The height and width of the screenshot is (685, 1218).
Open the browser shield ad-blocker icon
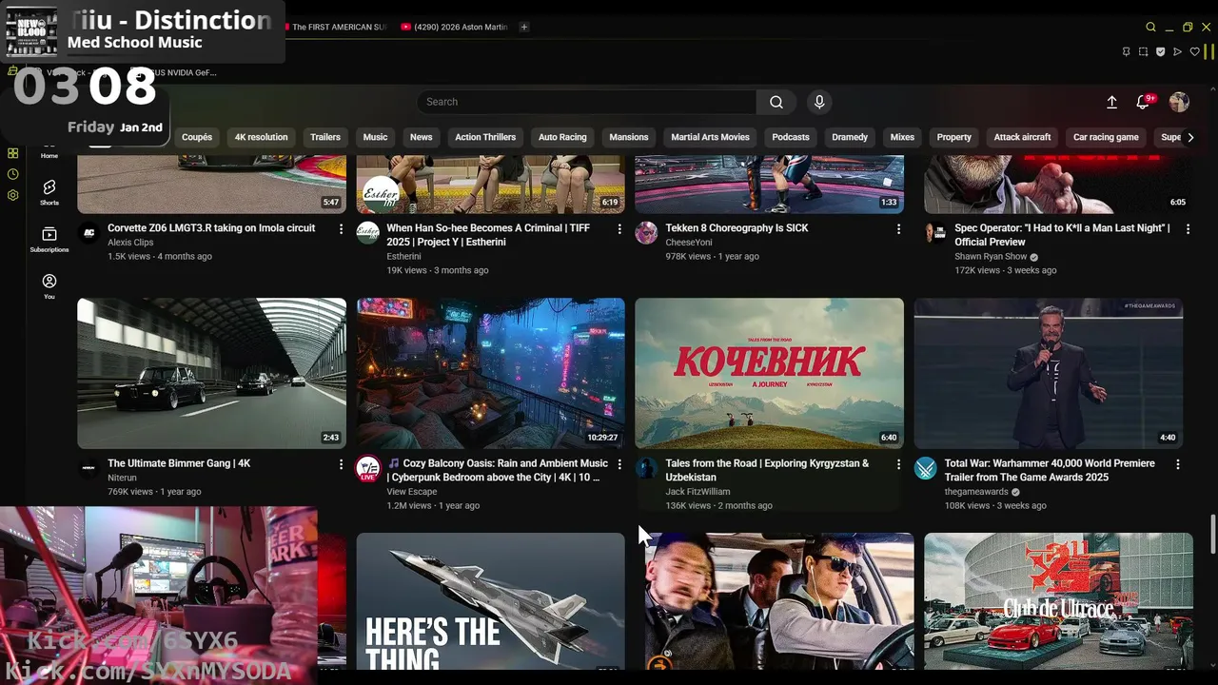pos(1160,51)
